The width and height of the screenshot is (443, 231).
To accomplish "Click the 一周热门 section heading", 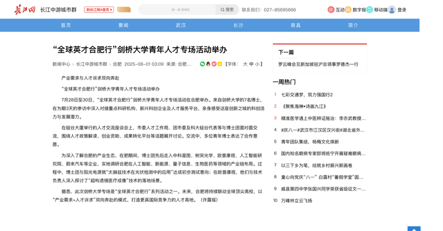I will pos(284,82).
